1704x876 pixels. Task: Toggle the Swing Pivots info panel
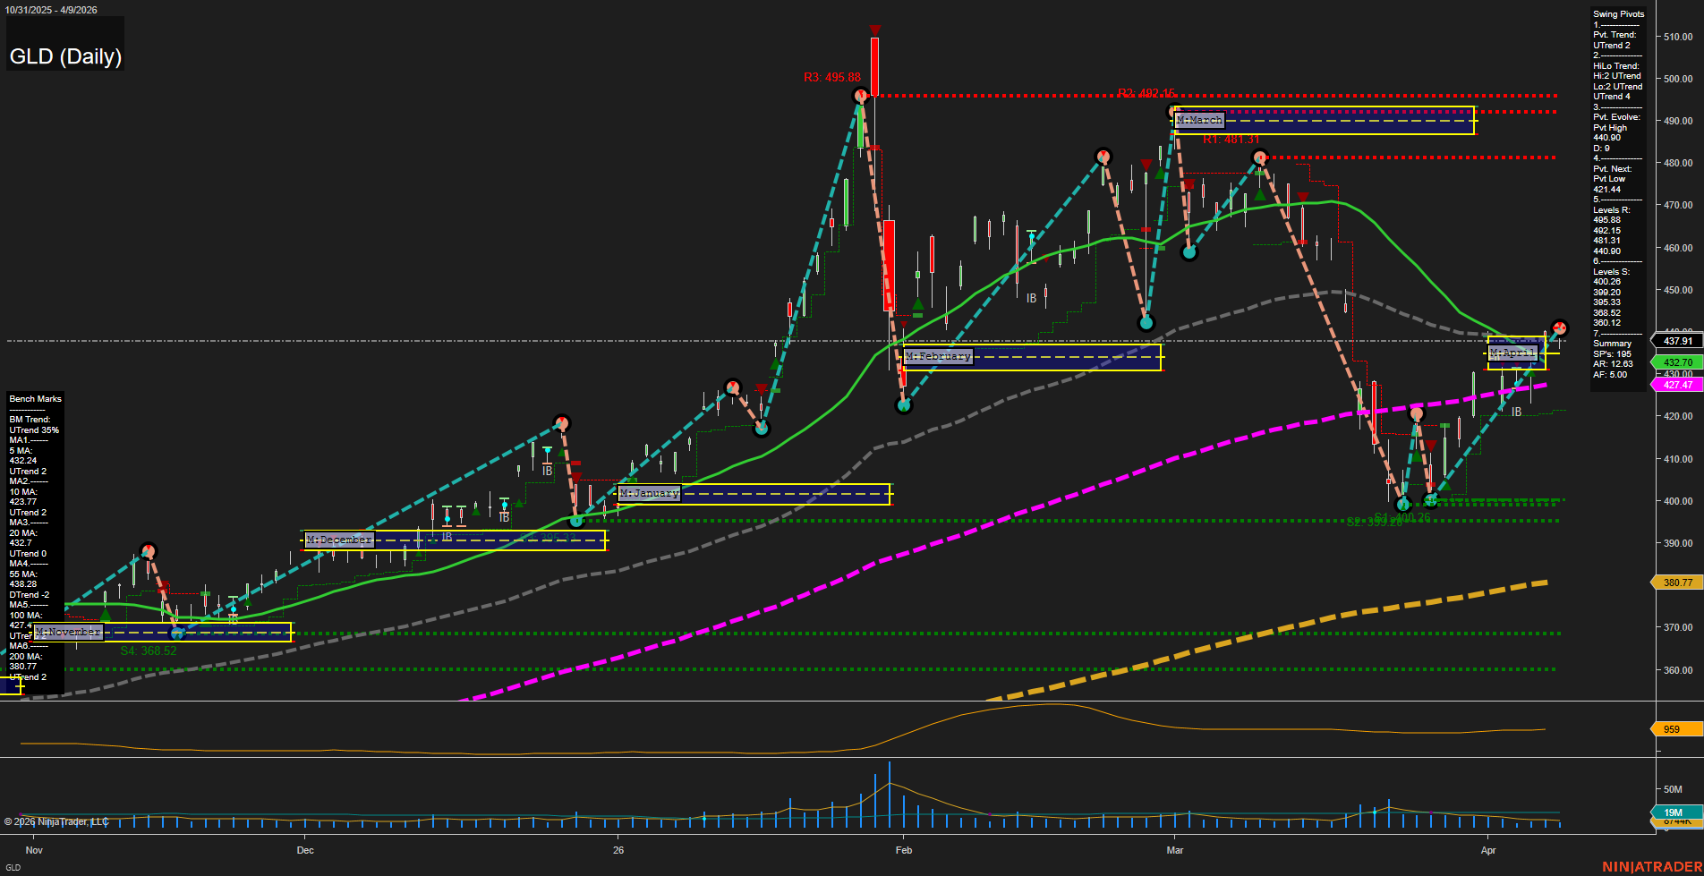coord(1618,13)
